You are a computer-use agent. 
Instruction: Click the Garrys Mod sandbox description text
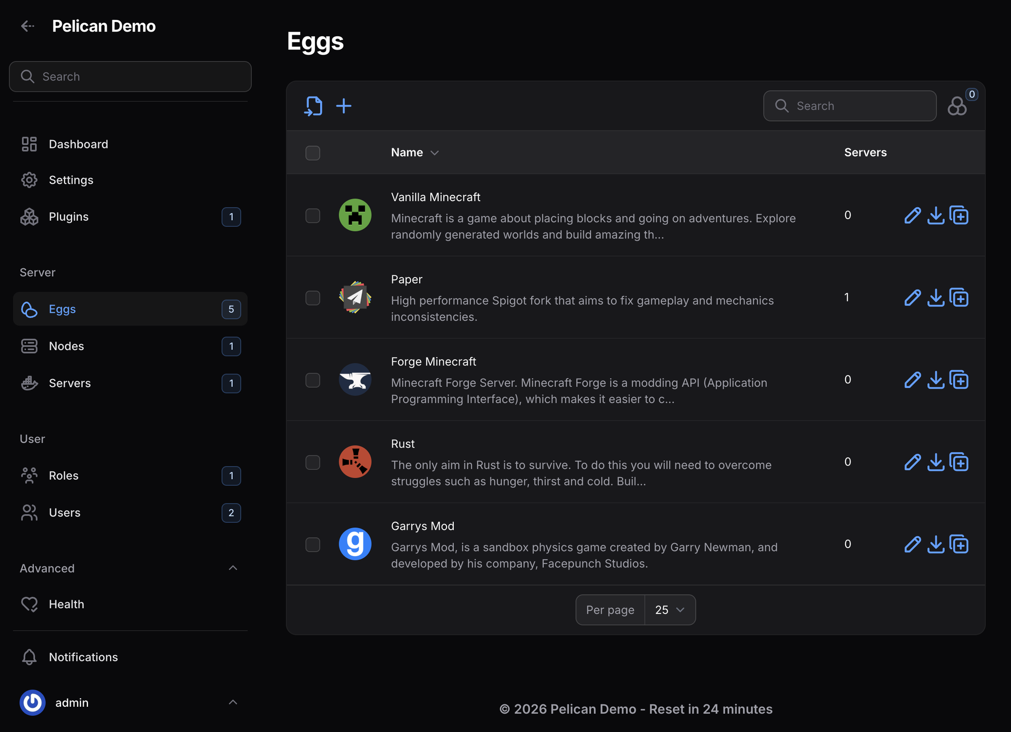(x=584, y=555)
